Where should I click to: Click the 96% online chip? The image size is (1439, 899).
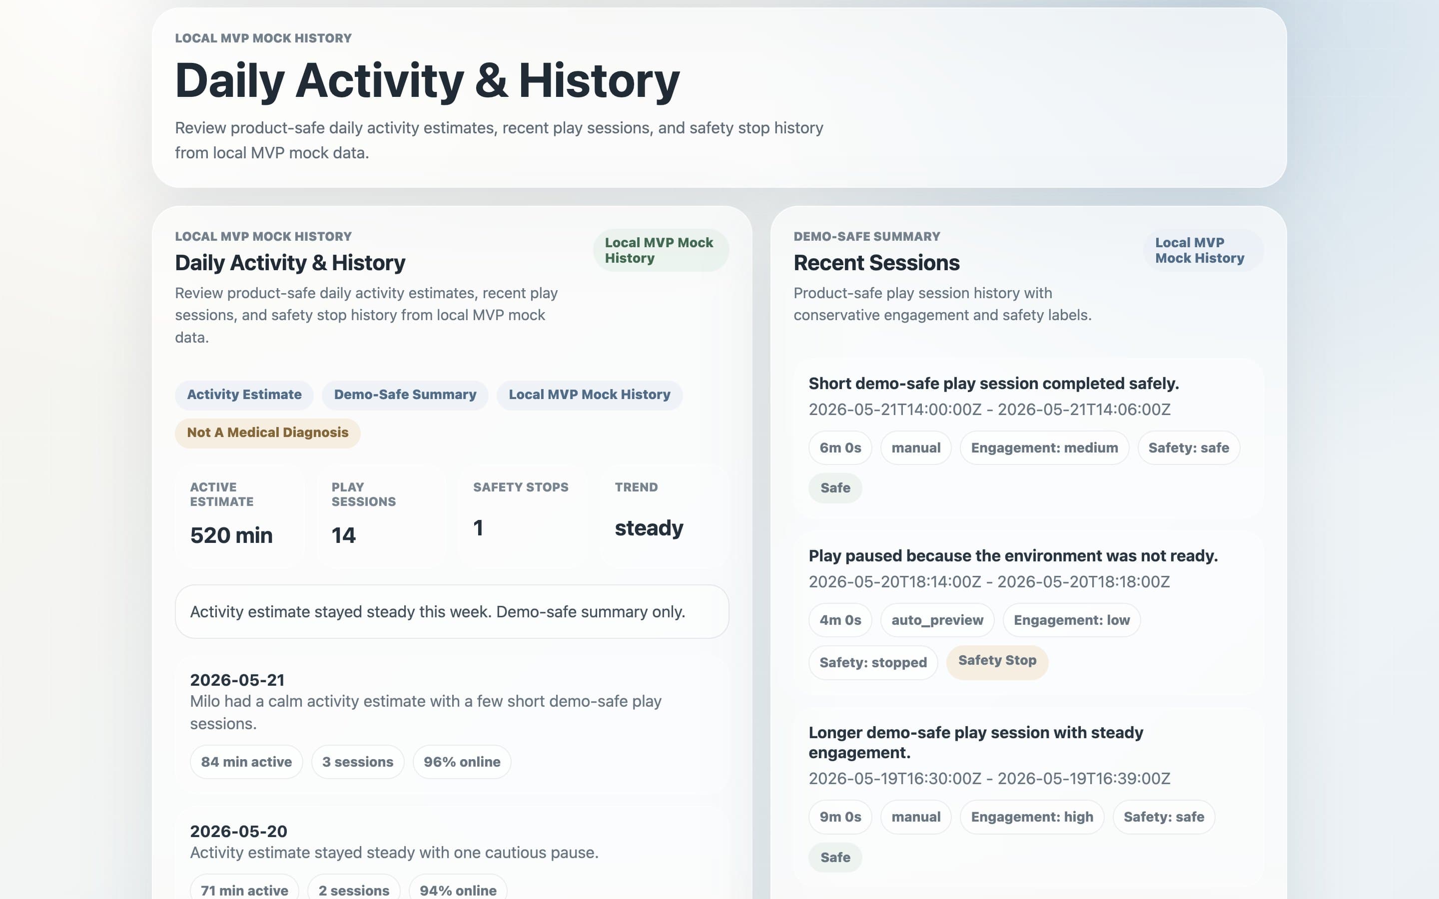(x=462, y=762)
